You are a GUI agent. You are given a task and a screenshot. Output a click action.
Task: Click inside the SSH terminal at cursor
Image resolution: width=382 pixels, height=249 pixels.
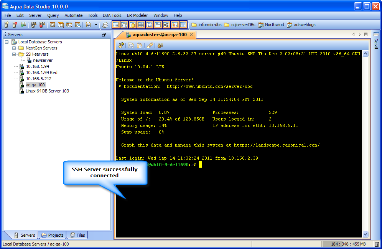[200, 165]
